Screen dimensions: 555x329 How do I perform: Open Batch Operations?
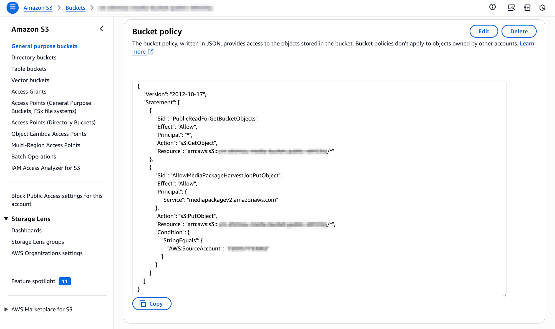pos(34,157)
